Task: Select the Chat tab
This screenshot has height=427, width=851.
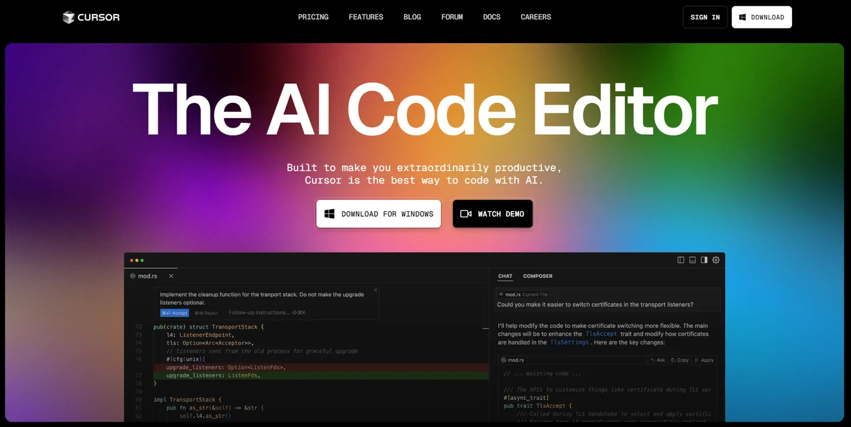Action: pos(505,276)
